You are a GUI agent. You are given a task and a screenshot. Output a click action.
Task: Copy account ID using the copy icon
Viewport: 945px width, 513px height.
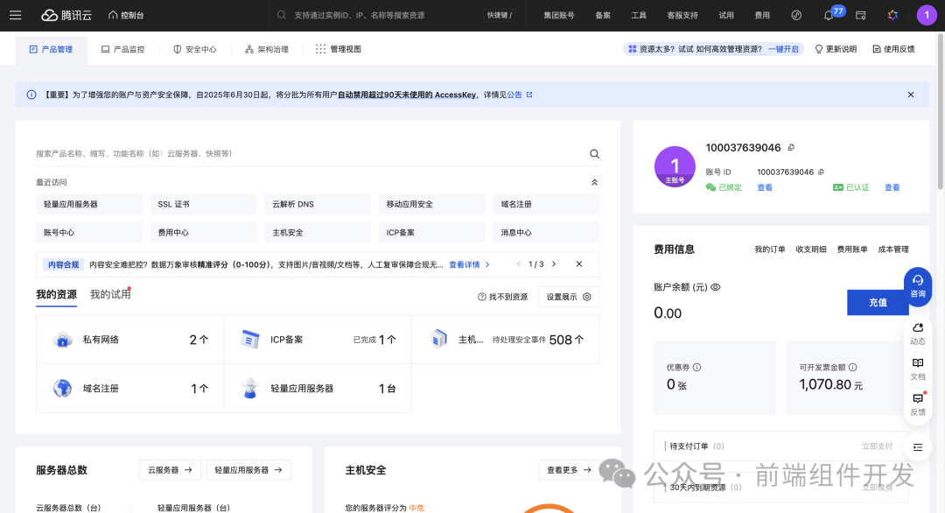click(x=822, y=172)
